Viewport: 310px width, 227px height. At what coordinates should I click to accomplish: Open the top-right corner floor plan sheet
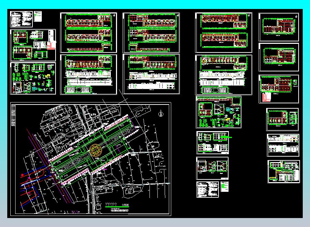tap(278, 27)
